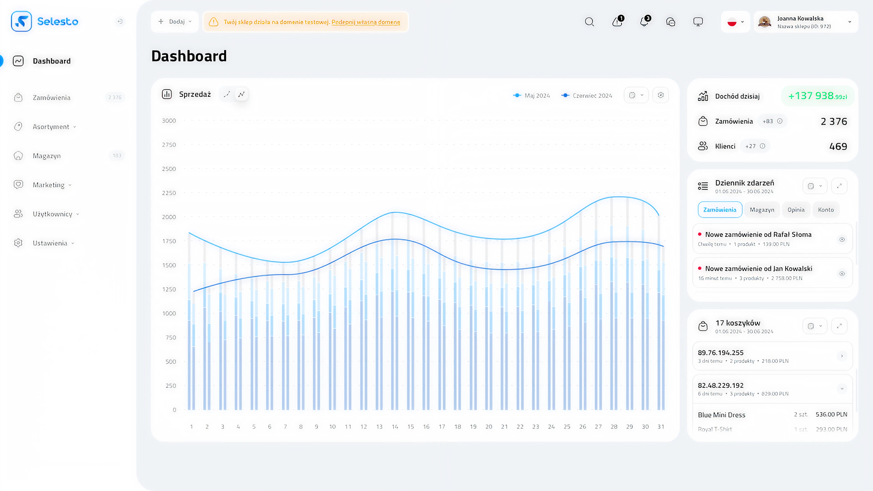Open the language flag dropdown
The width and height of the screenshot is (873, 491).
click(735, 22)
